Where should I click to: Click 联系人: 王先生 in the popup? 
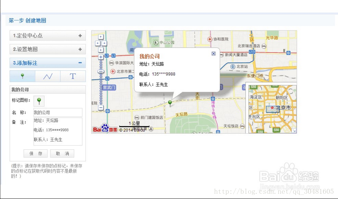click(153, 85)
